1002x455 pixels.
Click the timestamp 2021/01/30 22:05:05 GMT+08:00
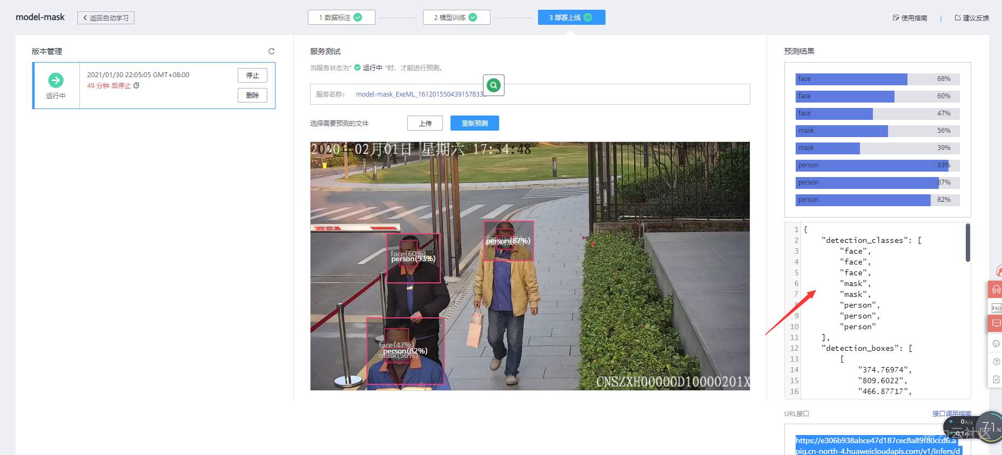tap(138, 75)
